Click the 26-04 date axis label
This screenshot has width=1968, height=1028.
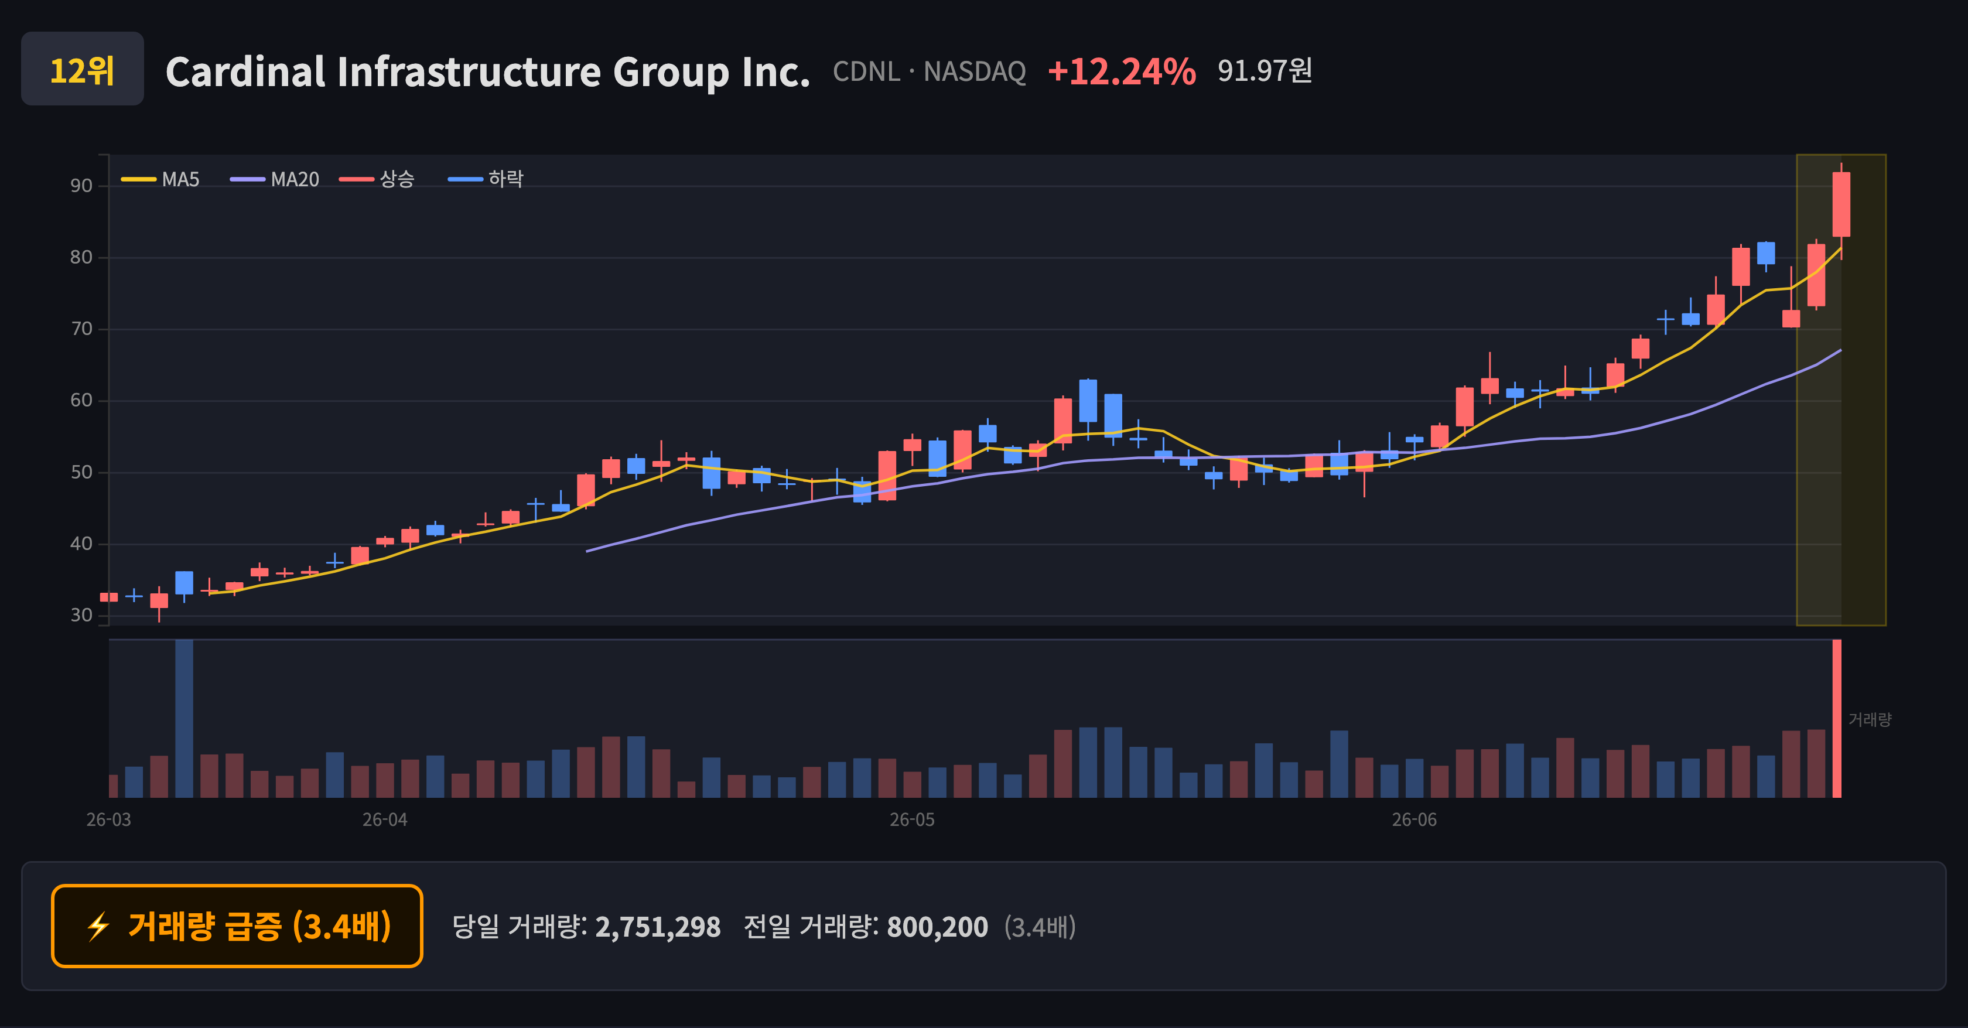[385, 820]
